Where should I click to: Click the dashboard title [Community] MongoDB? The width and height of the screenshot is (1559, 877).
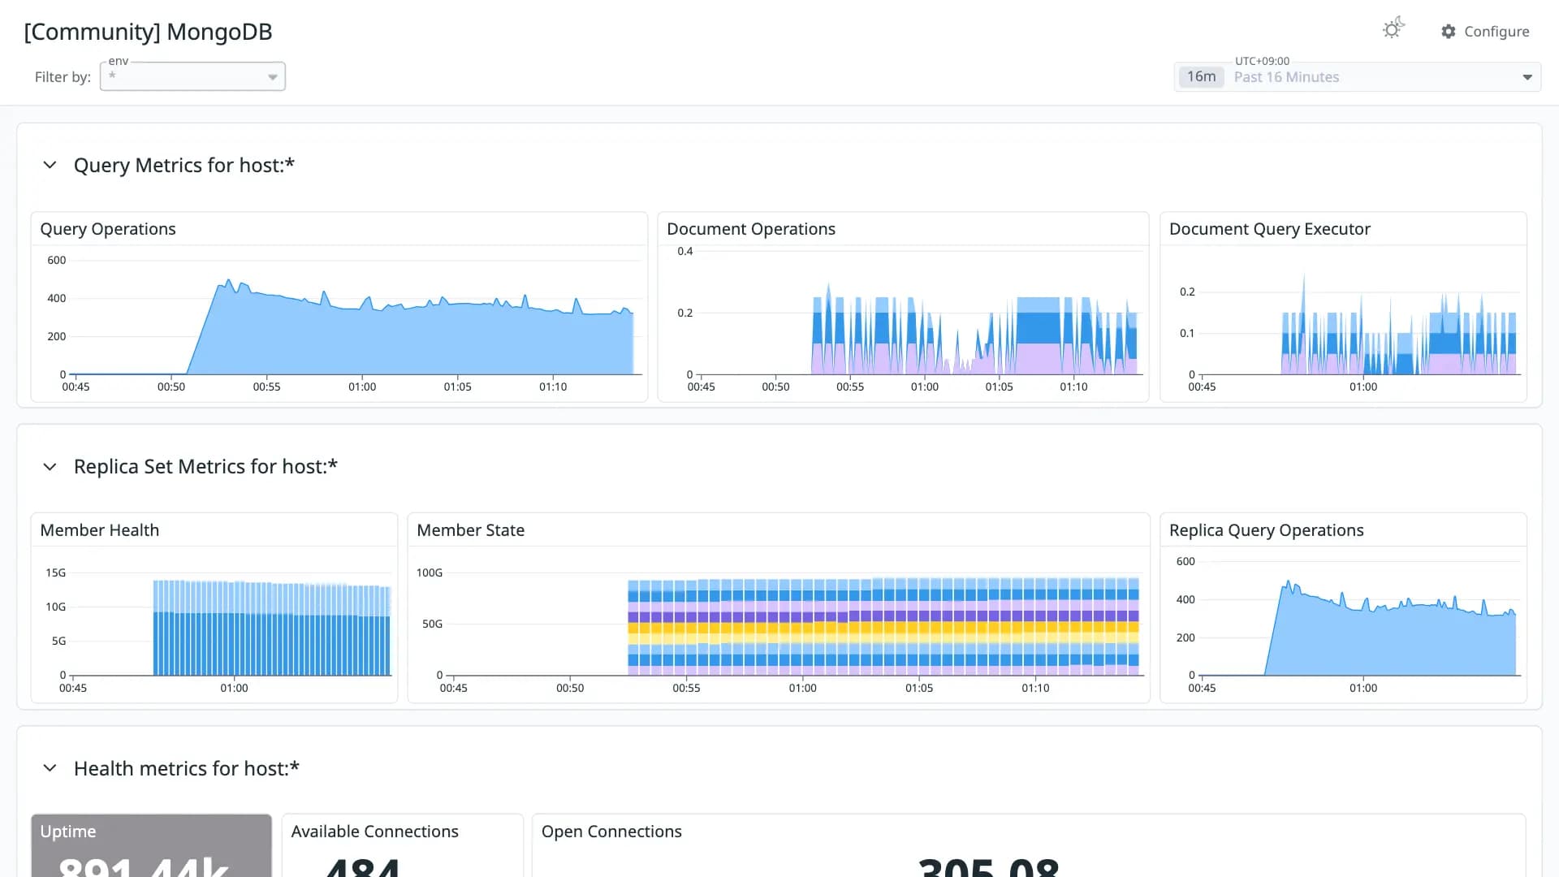click(x=148, y=32)
